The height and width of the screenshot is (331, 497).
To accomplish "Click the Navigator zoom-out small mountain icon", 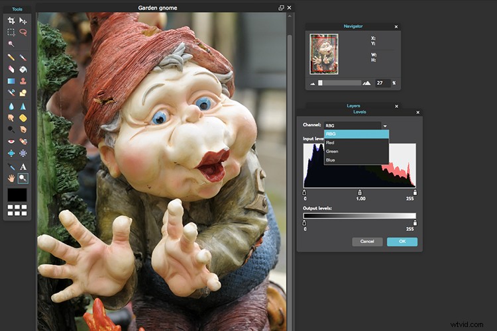I will pos(313,83).
